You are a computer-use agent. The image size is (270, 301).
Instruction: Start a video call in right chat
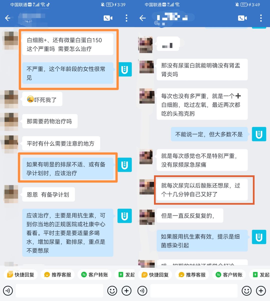[242, 18]
